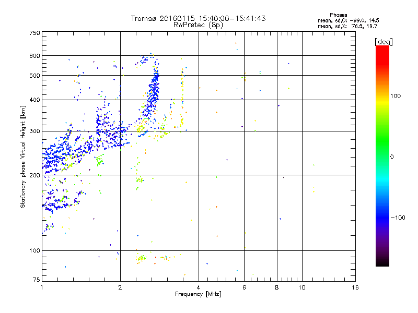
Task: Click the x-axis tick label '1'
Action: pyautogui.click(x=42, y=287)
